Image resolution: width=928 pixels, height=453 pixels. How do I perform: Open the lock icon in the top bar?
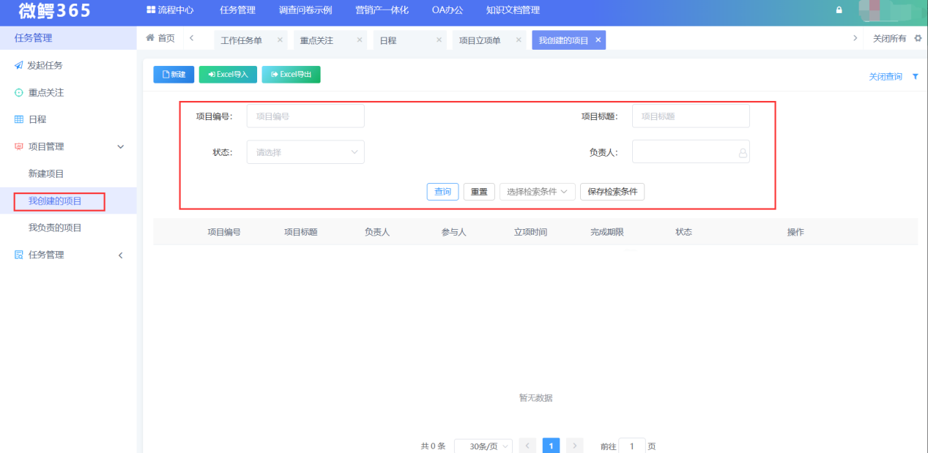pyautogui.click(x=839, y=10)
